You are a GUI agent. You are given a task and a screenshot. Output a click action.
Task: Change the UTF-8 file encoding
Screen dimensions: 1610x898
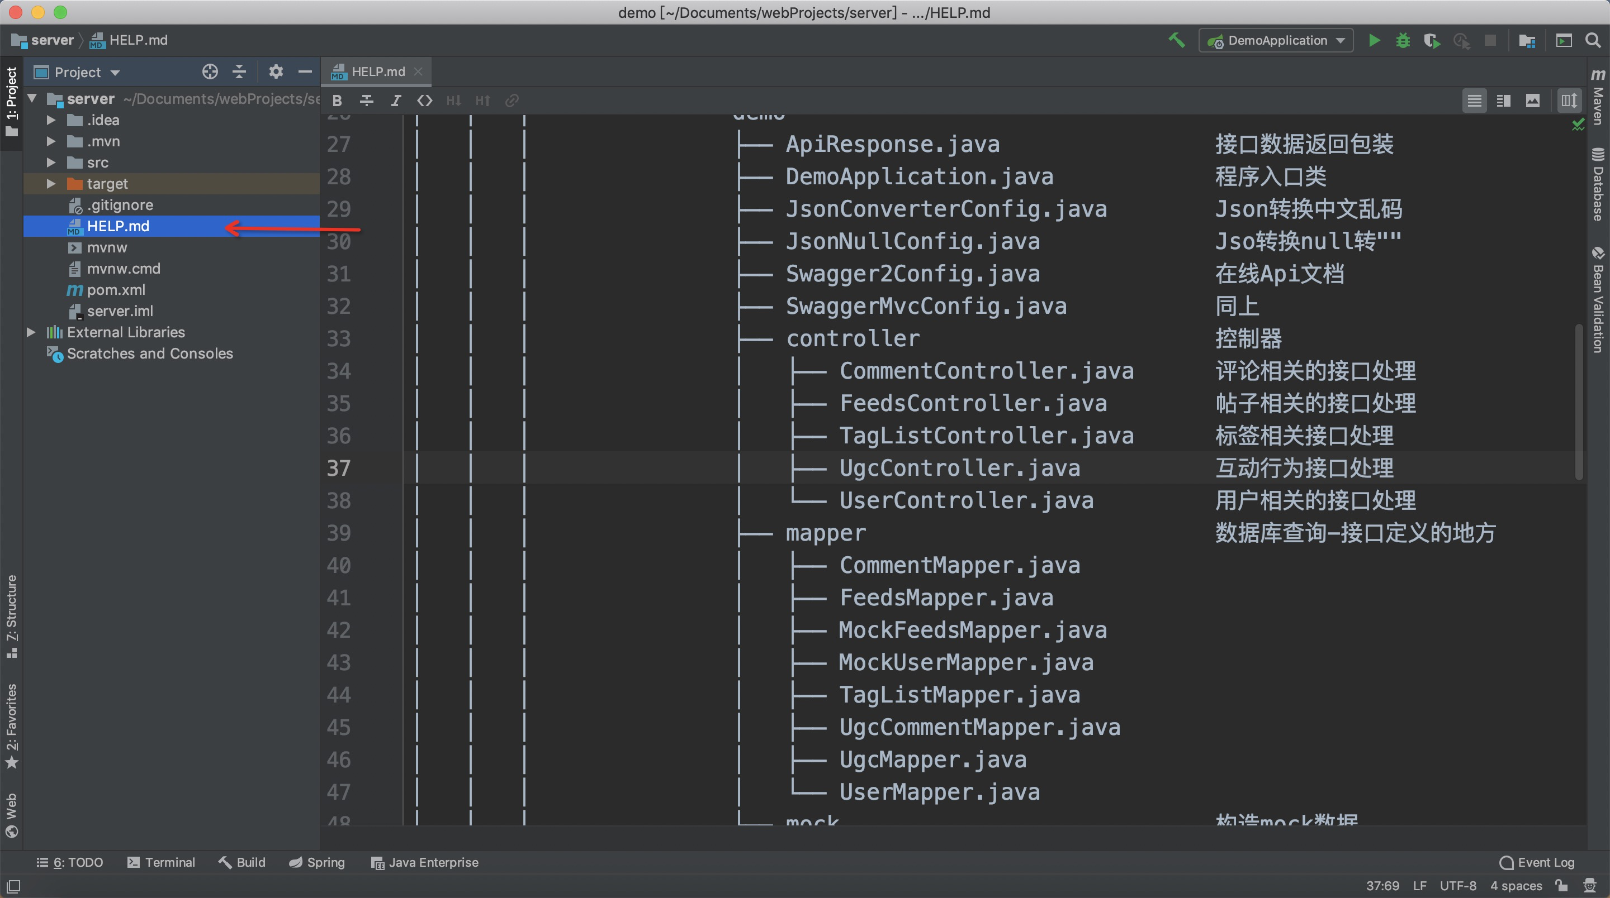click(1457, 886)
